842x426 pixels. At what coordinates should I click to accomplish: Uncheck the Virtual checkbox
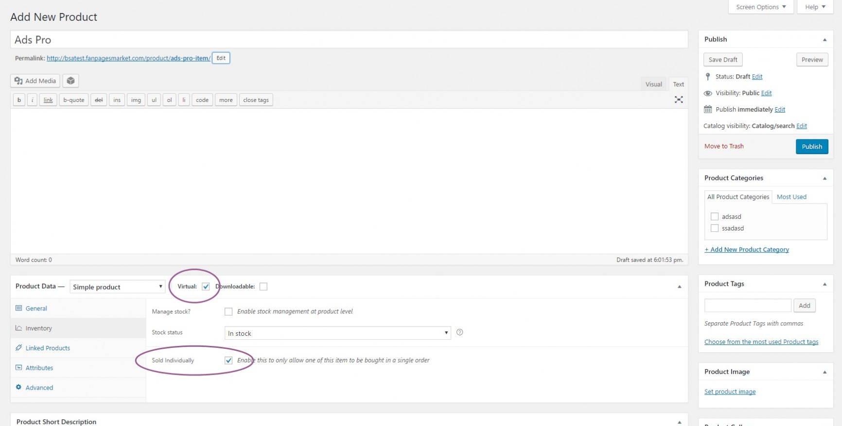(x=206, y=286)
